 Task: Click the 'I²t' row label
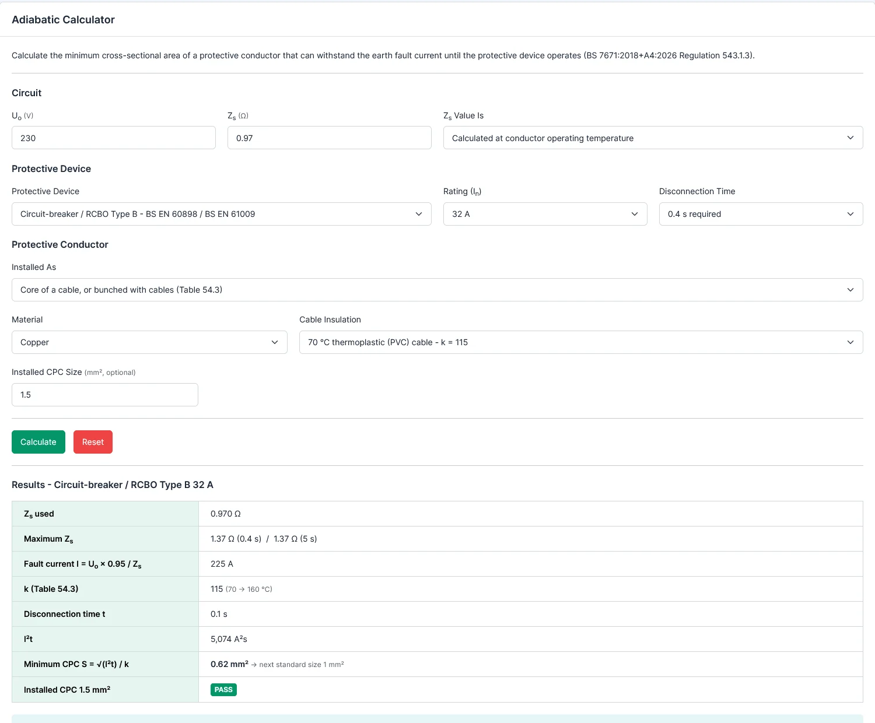coord(28,639)
